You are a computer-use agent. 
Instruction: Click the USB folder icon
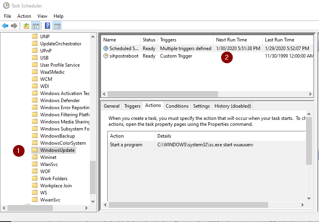35,58
